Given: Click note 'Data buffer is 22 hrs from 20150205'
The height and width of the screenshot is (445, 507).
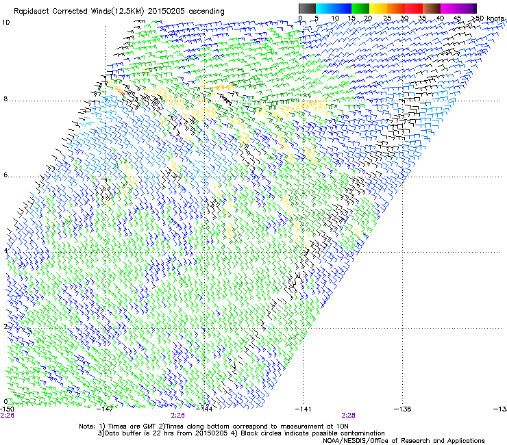Looking at the screenshot, I should [166, 433].
